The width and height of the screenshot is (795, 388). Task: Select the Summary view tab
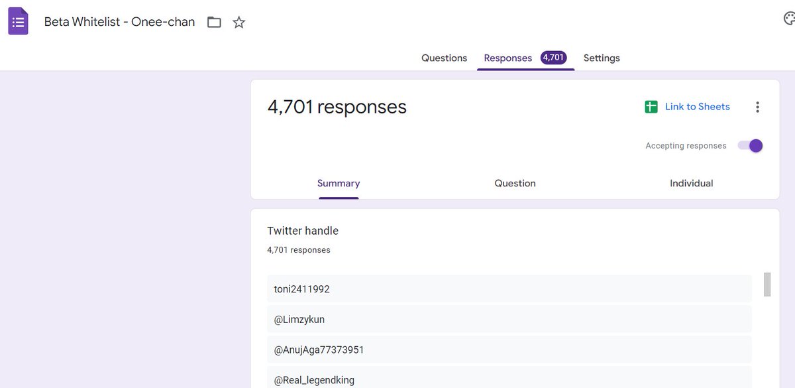339,183
